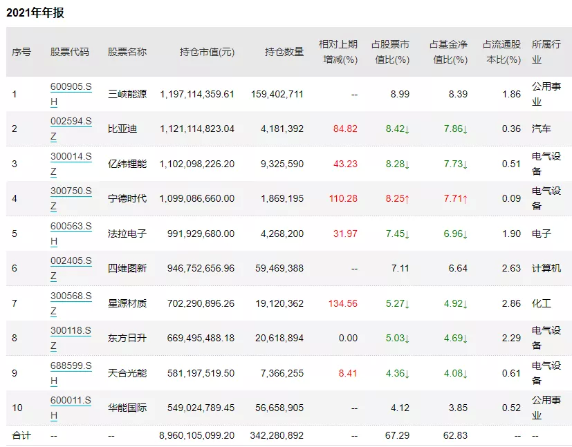Open stock code link 300118.SZ
Viewport: 572px width, 447px height.
(x=71, y=338)
